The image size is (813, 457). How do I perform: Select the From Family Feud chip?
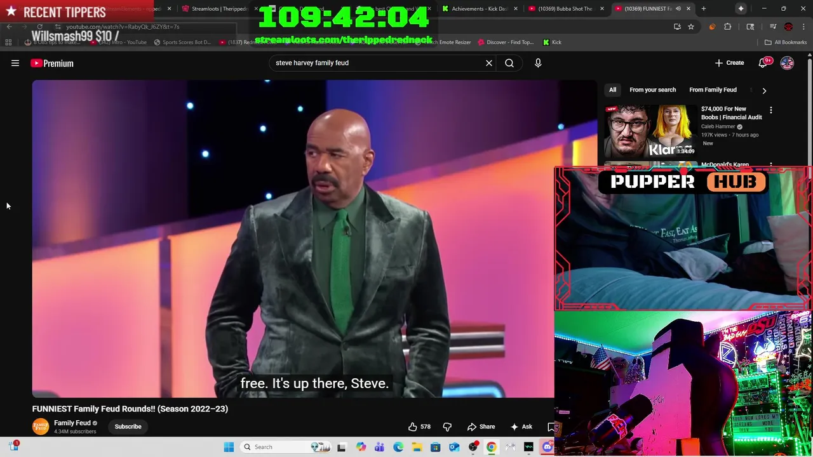pyautogui.click(x=713, y=90)
